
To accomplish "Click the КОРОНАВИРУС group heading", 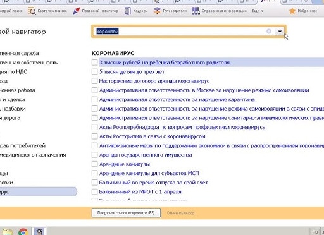I will 113,53.
